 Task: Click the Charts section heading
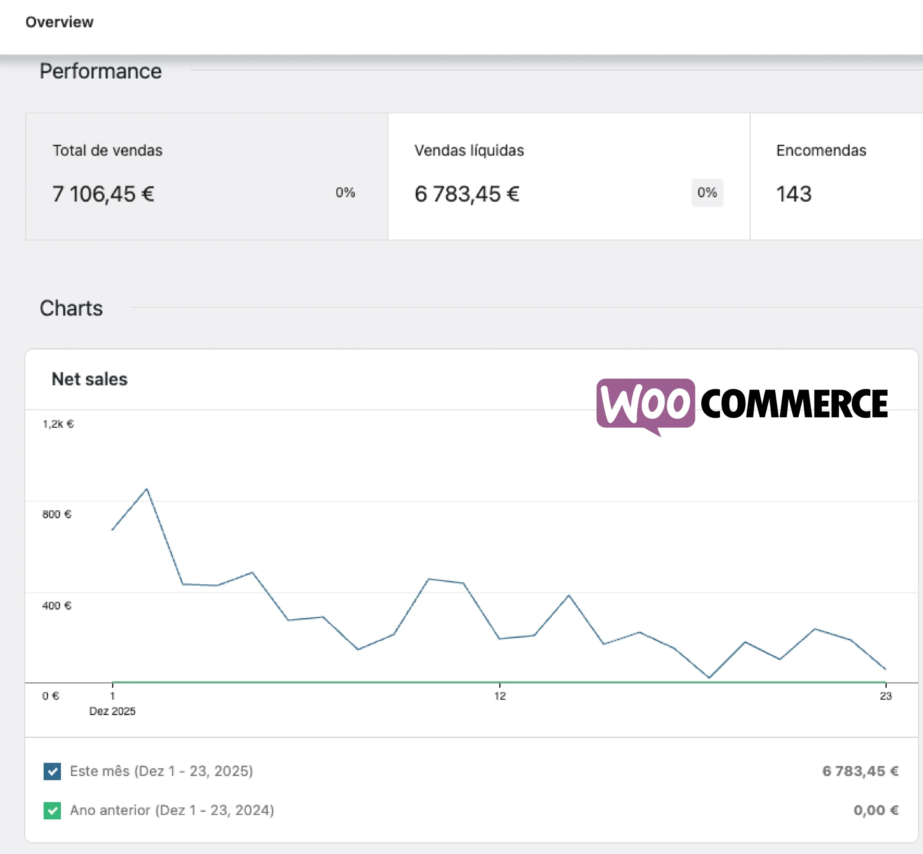coord(71,308)
